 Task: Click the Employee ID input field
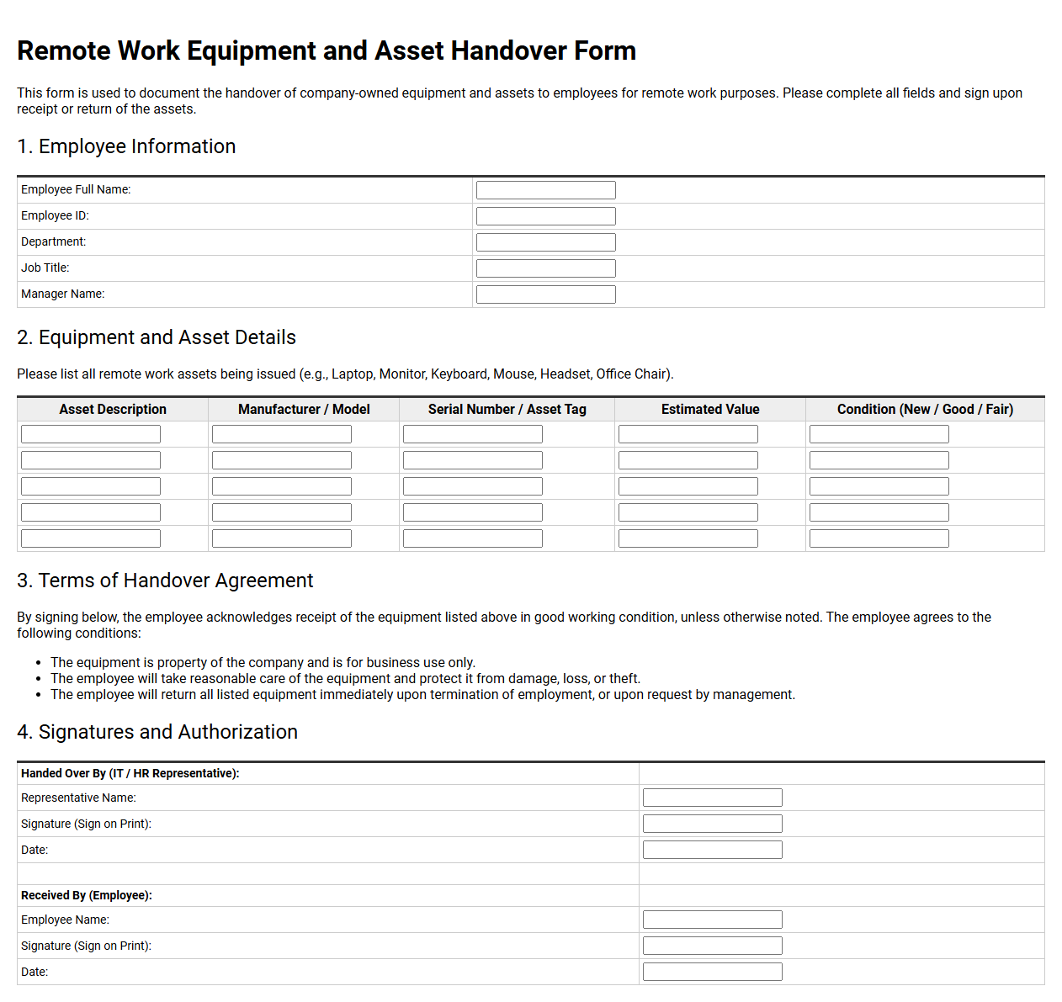point(546,216)
